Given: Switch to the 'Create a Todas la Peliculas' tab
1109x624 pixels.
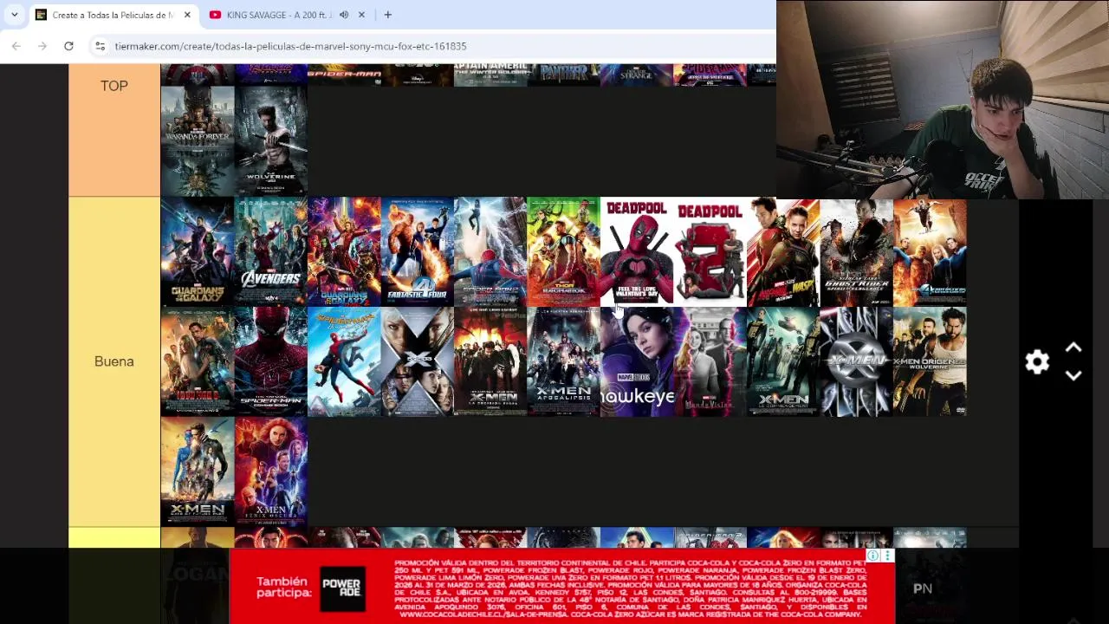Looking at the screenshot, I should tap(113, 15).
